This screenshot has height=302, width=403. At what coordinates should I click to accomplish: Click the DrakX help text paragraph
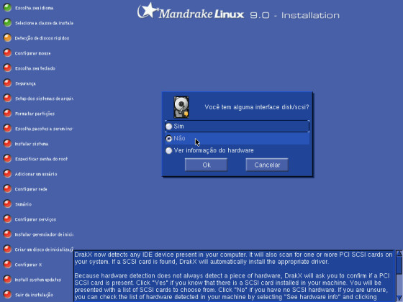point(234,276)
